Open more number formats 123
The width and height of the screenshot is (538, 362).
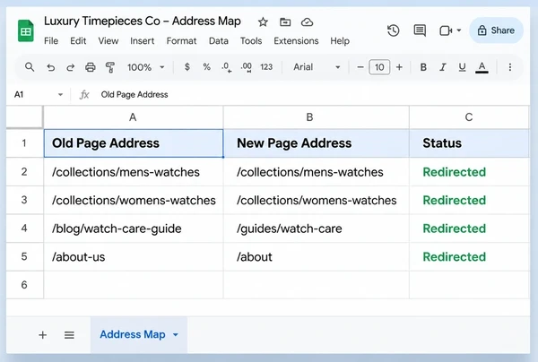(x=266, y=67)
